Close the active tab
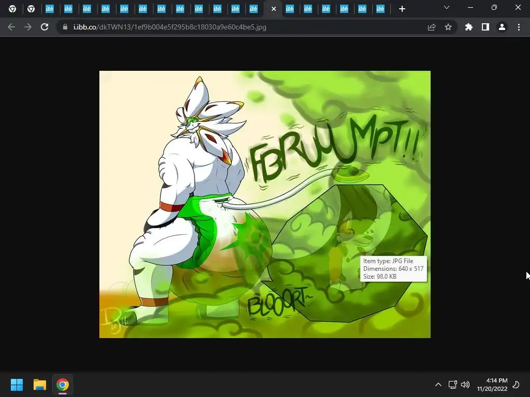The height and width of the screenshot is (397, 530). pyautogui.click(x=274, y=9)
